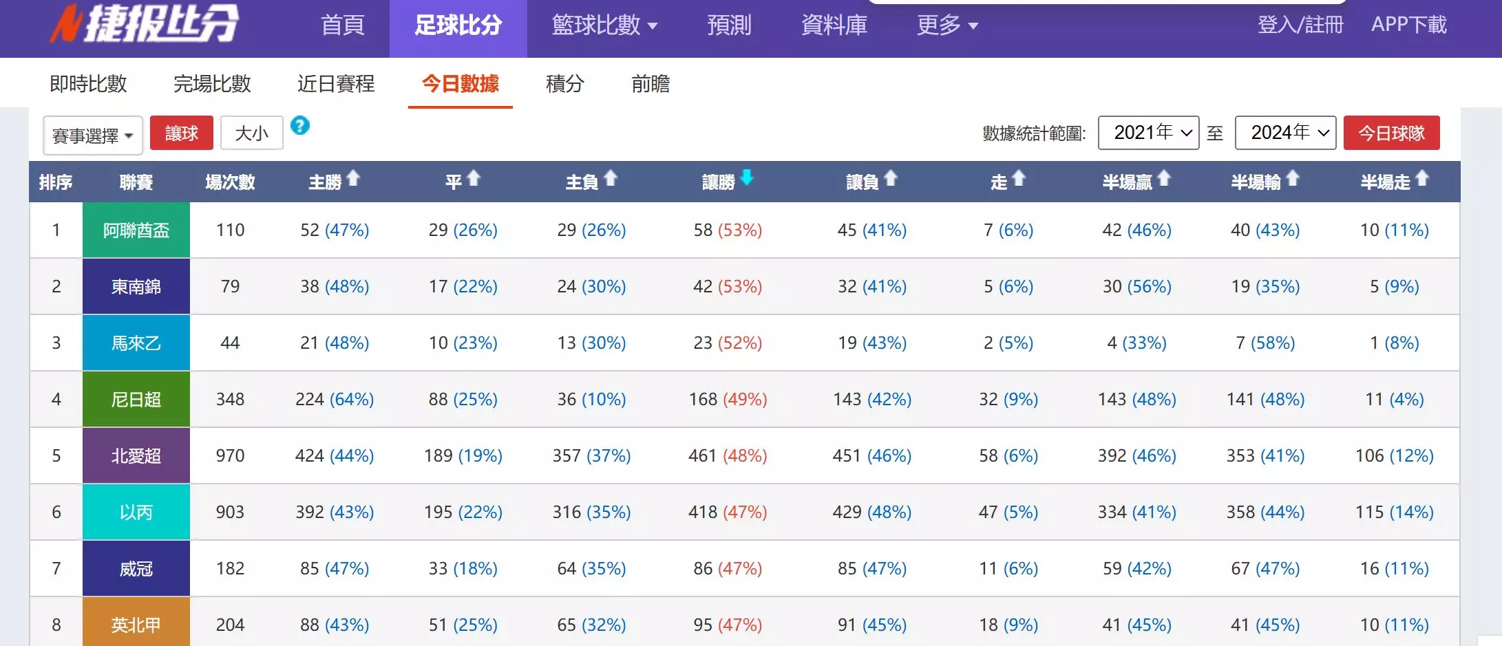The image size is (1502, 646).
Task: Click 北愛超 場次數 value 970
Action: point(230,455)
